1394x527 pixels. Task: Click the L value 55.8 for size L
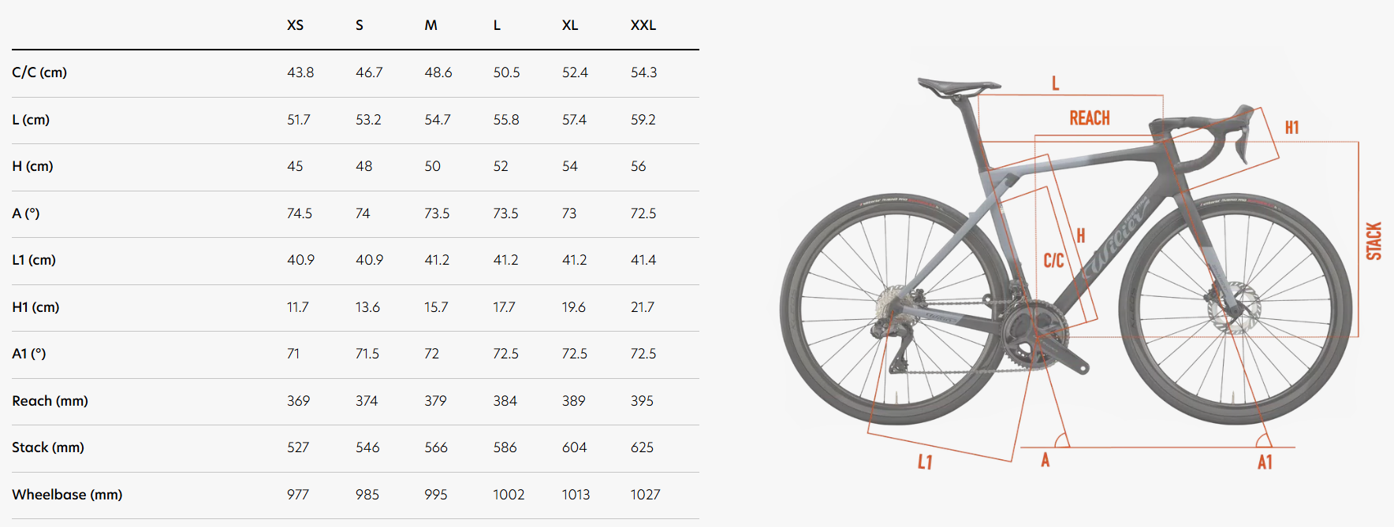[x=506, y=120]
